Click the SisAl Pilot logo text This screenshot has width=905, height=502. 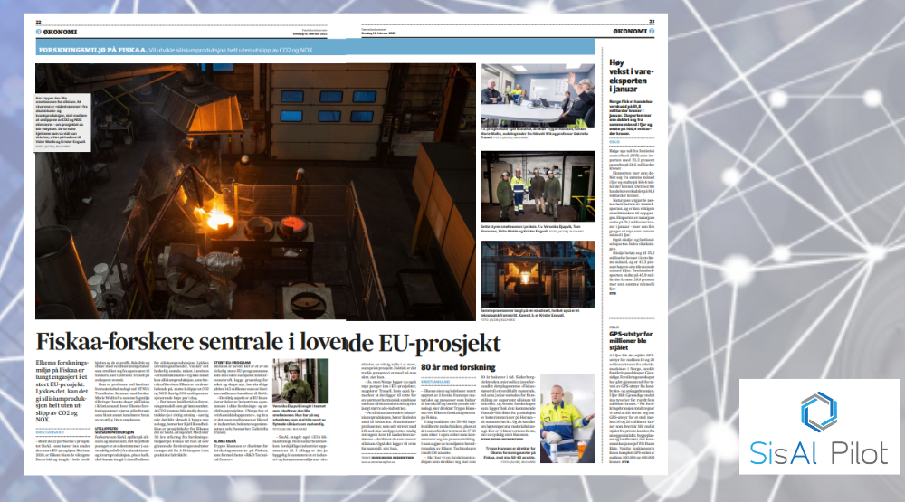pos(818,453)
